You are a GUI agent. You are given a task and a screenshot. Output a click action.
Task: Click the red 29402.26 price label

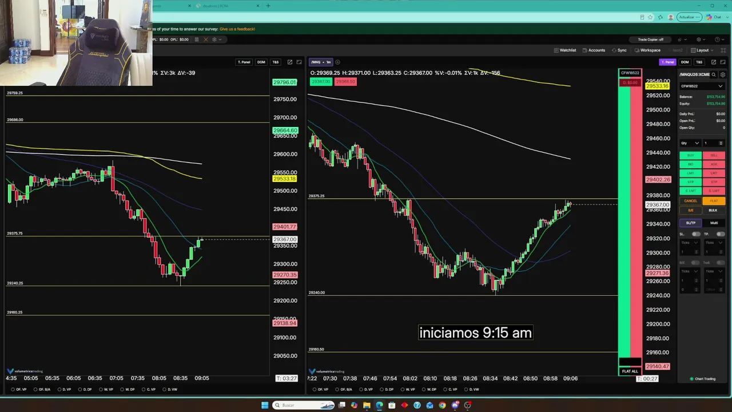[x=658, y=180]
